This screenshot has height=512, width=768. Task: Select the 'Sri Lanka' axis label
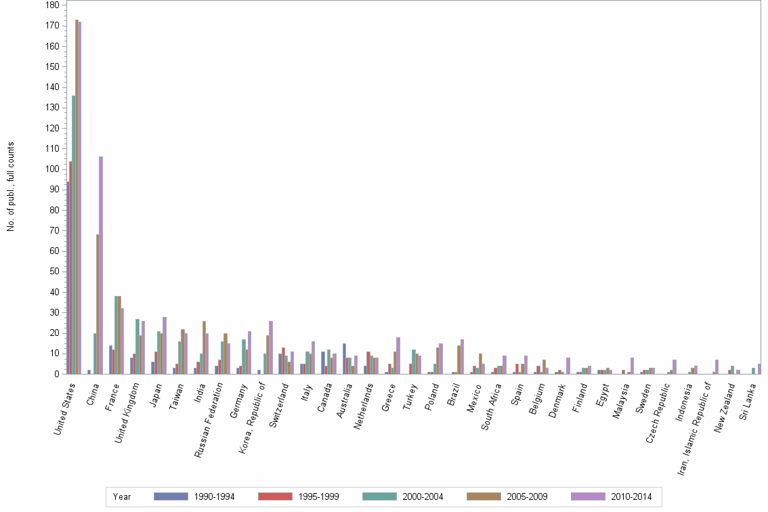point(750,402)
